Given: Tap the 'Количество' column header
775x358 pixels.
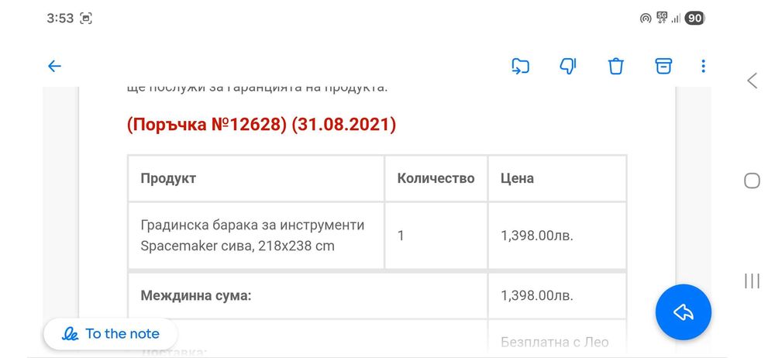Looking at the screenshot, I should pos(436,178).
